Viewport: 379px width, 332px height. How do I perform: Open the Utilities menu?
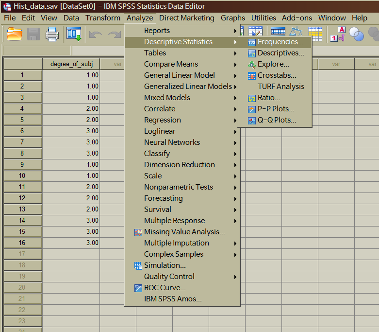(x=264, y=18)
